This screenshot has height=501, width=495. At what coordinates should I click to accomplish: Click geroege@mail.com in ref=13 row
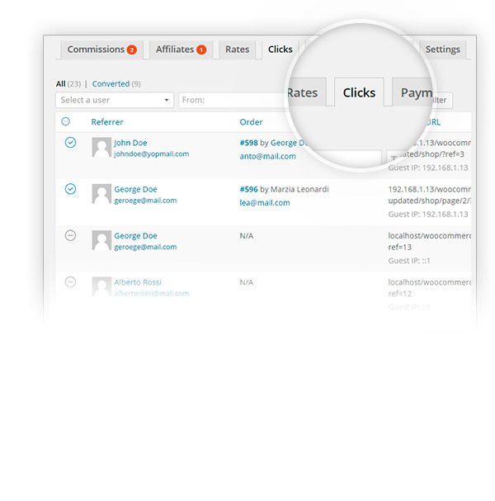(x=145, y=247)
